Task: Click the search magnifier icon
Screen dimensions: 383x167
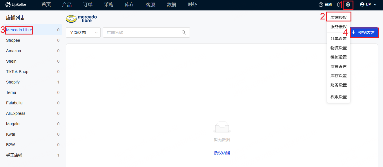Action: (x=184, y=32)
